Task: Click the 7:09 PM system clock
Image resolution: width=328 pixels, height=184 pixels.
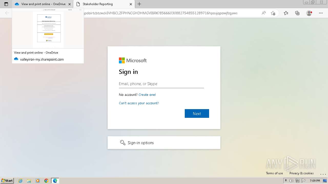Action: coord(315,181)
